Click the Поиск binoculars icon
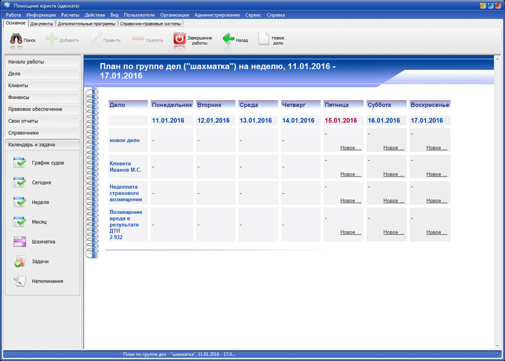Viewport: 505px width, 361px height. coord(16,39)
